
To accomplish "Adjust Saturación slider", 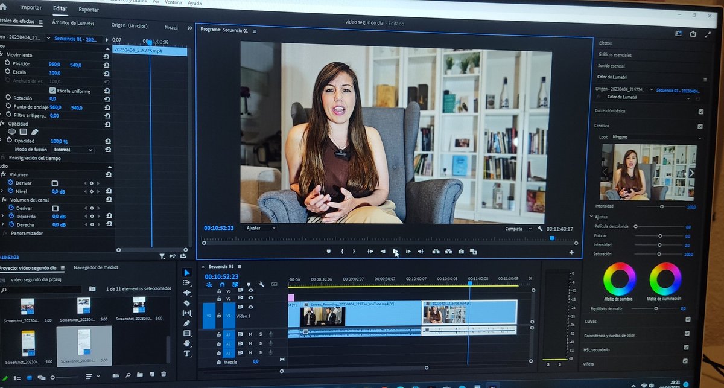I will [x=659, y=255].
